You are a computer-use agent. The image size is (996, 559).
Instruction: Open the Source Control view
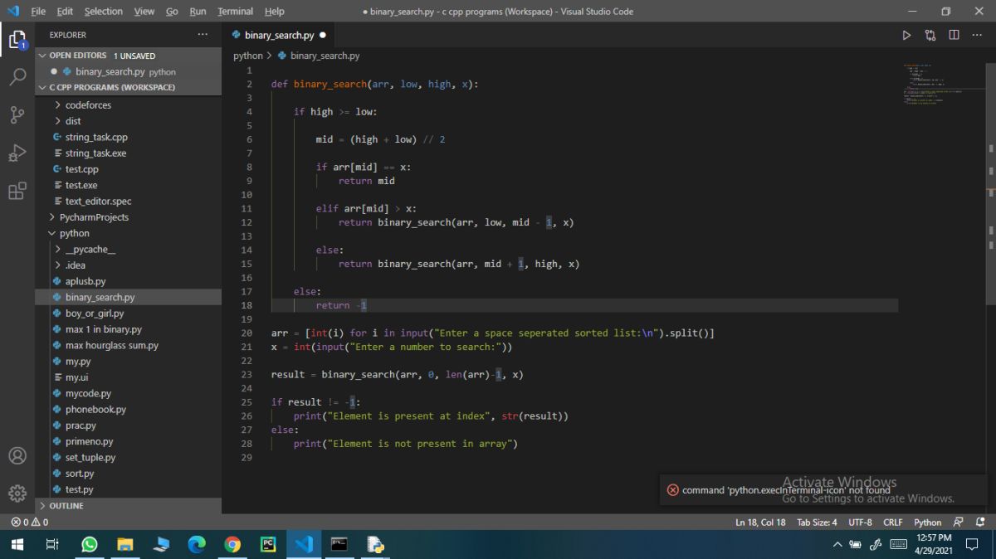point(17,115)
